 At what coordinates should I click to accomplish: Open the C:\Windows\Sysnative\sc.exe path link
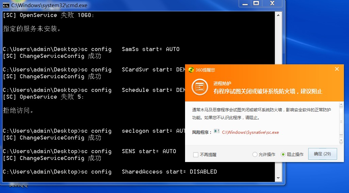tap(250, 132)
